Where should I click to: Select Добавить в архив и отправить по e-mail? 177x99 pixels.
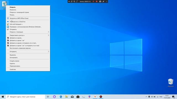pyautogui.click(x=28, y=43)
